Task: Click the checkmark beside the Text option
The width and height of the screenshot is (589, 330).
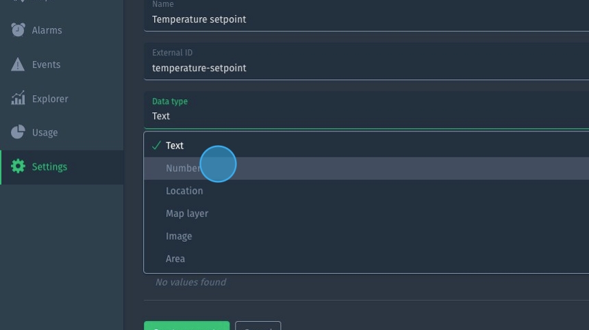Action: tap(157, 145)
